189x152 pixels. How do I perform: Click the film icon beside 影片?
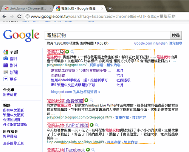click(6, 65)
